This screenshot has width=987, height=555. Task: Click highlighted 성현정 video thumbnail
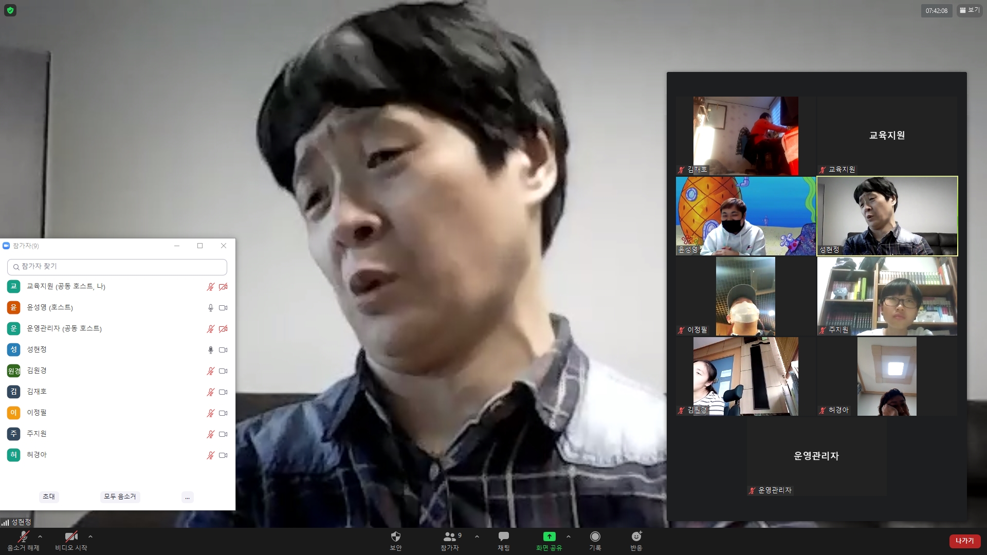(887, 216)
